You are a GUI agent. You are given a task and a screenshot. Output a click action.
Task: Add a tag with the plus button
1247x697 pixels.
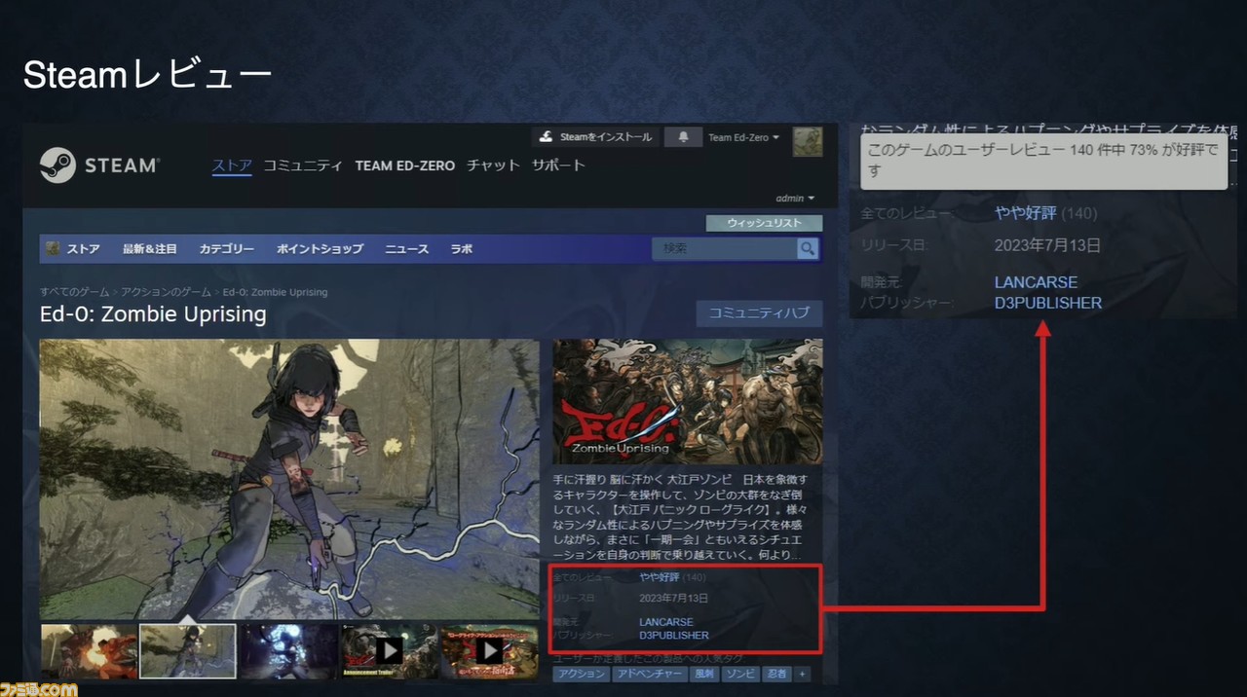[x=802, y=674]
